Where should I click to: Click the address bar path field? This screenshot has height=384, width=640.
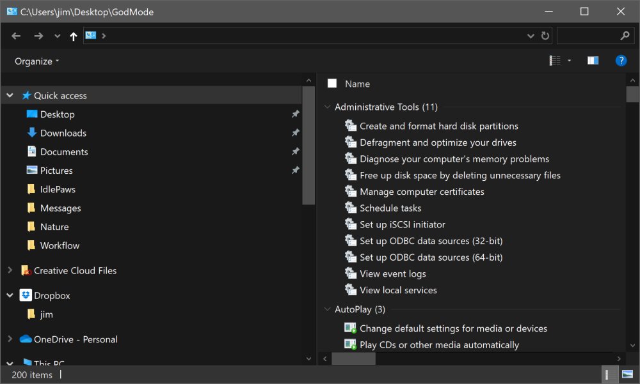pos(314,36)
